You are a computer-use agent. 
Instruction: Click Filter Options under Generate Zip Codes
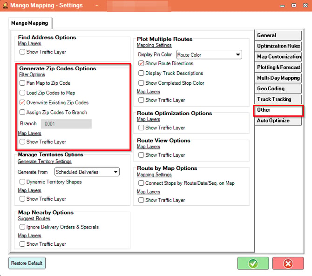tap(32, 74)
